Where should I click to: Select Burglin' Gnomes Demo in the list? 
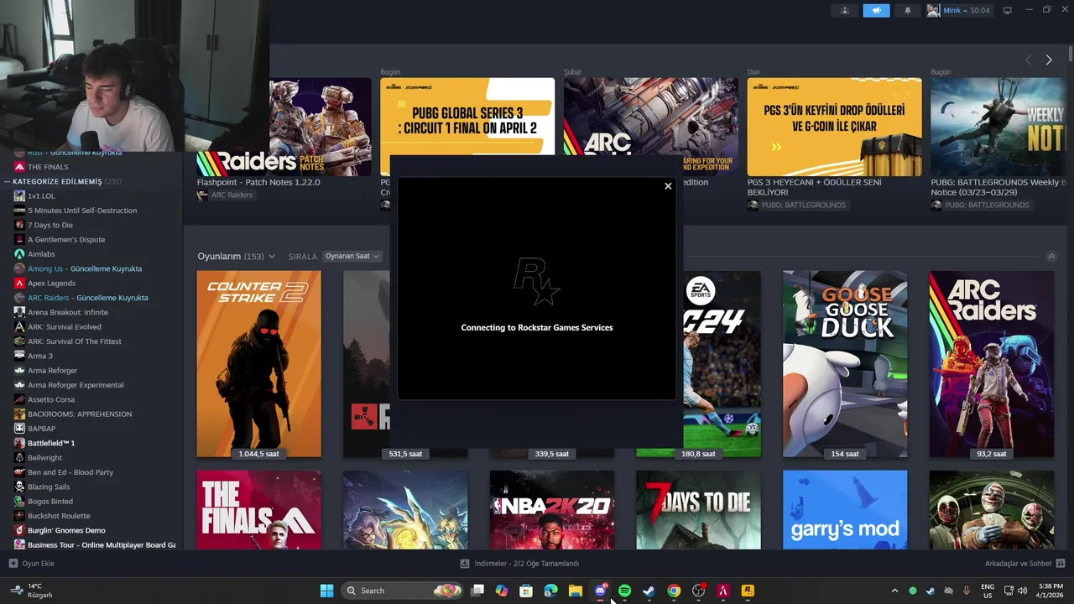tap(66, 530)
